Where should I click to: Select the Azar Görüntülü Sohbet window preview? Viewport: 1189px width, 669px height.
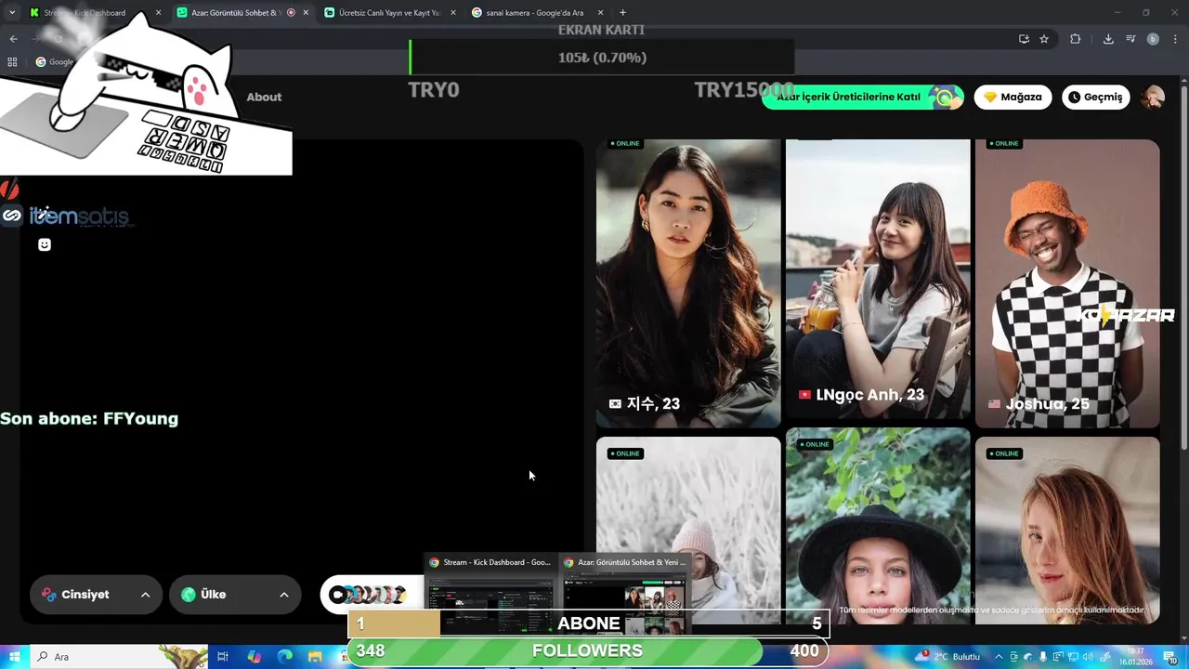click(x=626, y=593)
